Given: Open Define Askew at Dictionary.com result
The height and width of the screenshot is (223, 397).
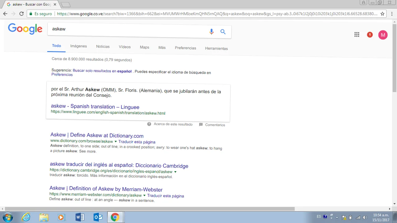Looking at the screenshot, I should pos(97,135).
